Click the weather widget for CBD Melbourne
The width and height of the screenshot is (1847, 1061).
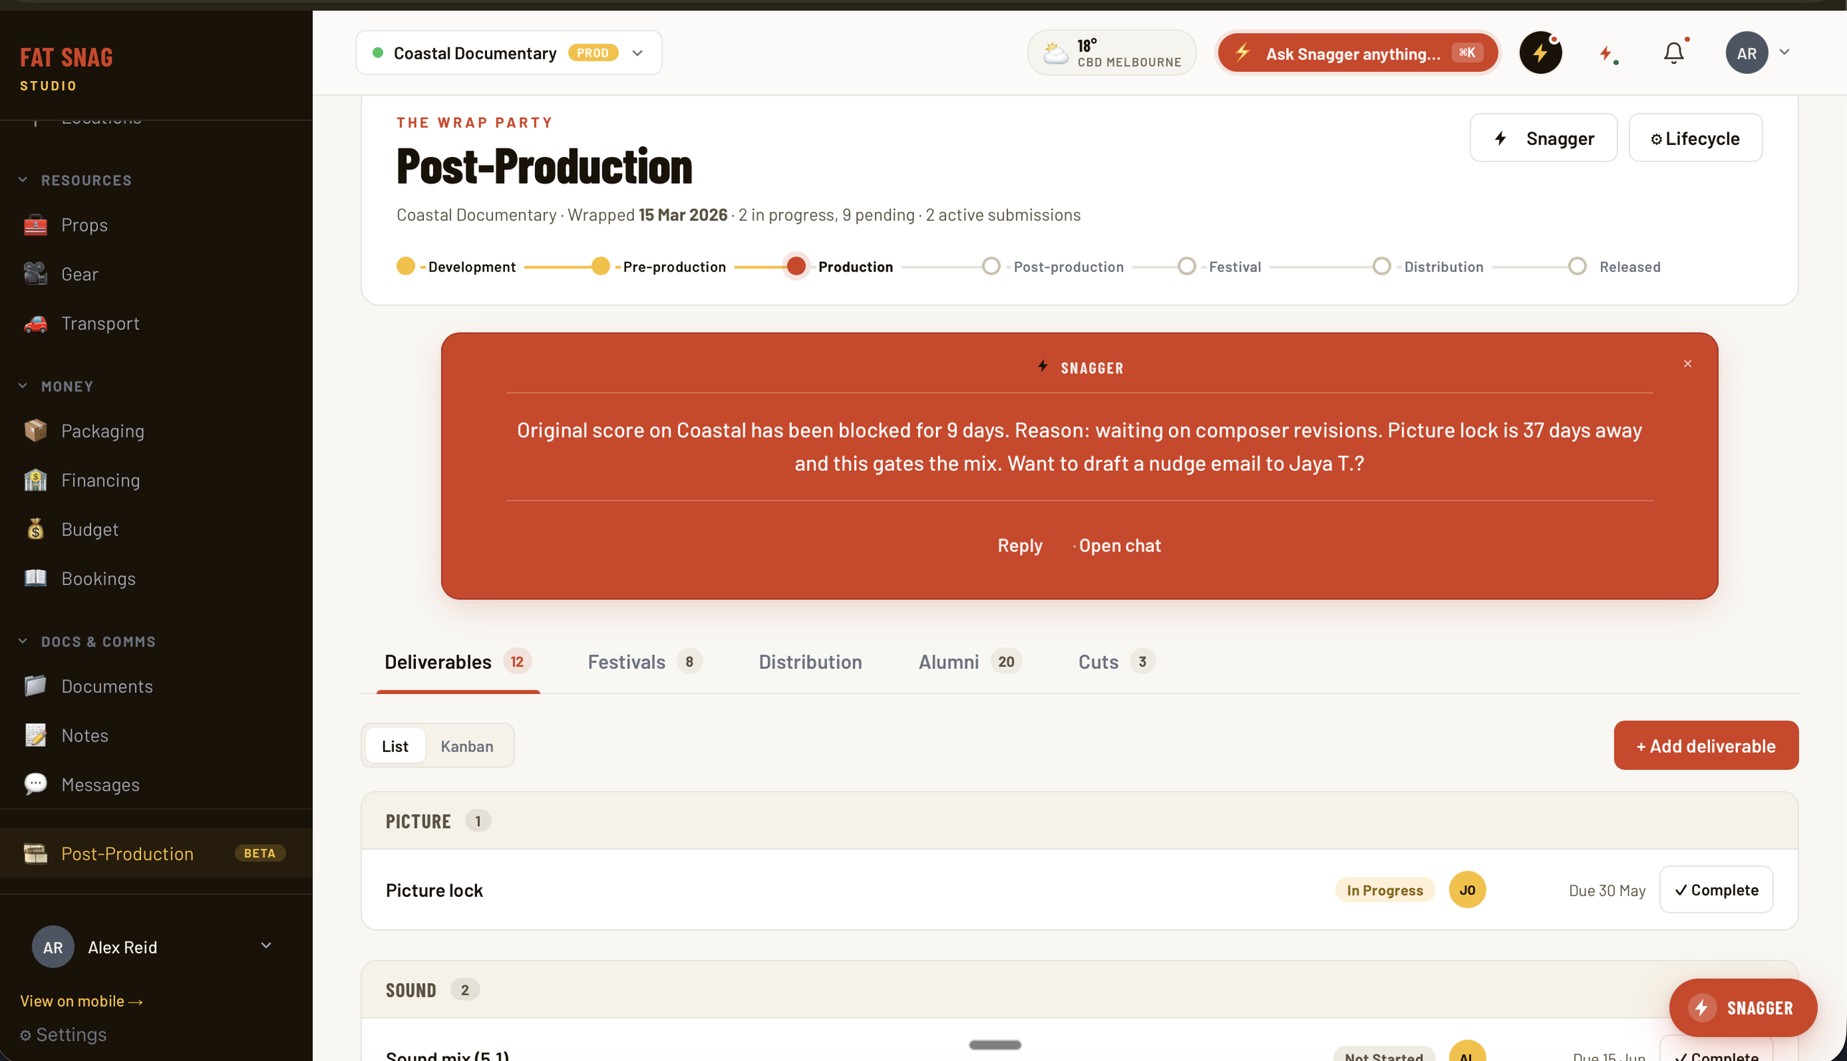(1112, 52)
